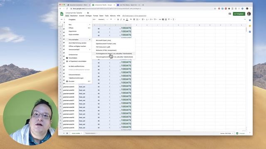
Task: Open the borders tool
Action: point(134,19)
